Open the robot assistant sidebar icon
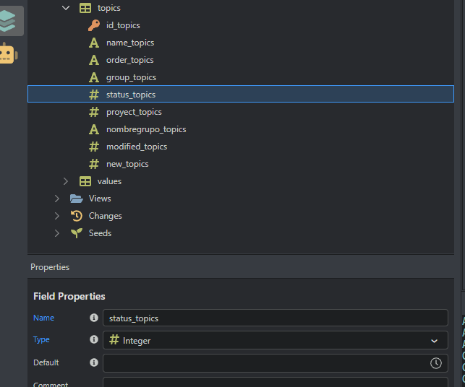The height and width of the screenshot is (387, 465). pyautogui.click(x=8, y=54)
